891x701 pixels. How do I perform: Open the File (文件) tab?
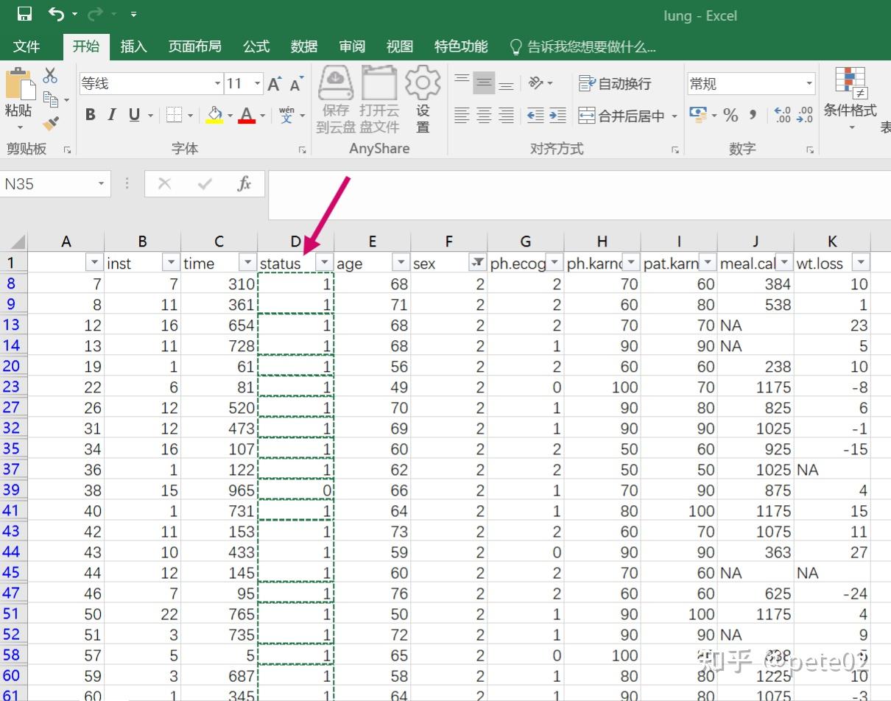[x=27, y=46]
